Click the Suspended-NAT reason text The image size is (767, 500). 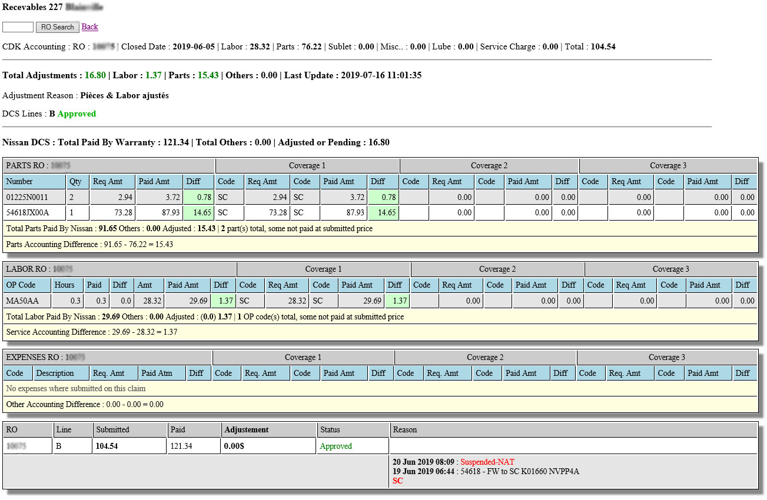coord(487,462)
